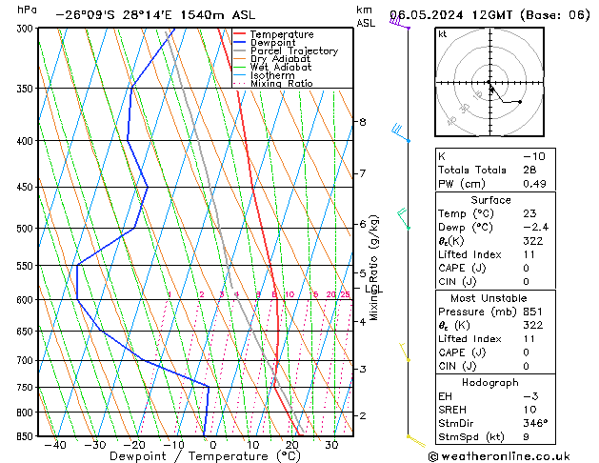Click the Mixing Ratio (g/kg) vertical axis title
This screenshot has height=463, width=599.
coord(373,268)
